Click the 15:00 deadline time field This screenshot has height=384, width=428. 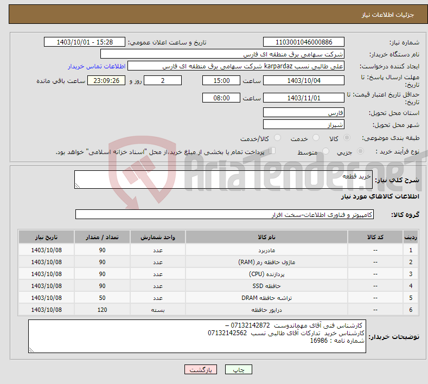tap(221, 80)
